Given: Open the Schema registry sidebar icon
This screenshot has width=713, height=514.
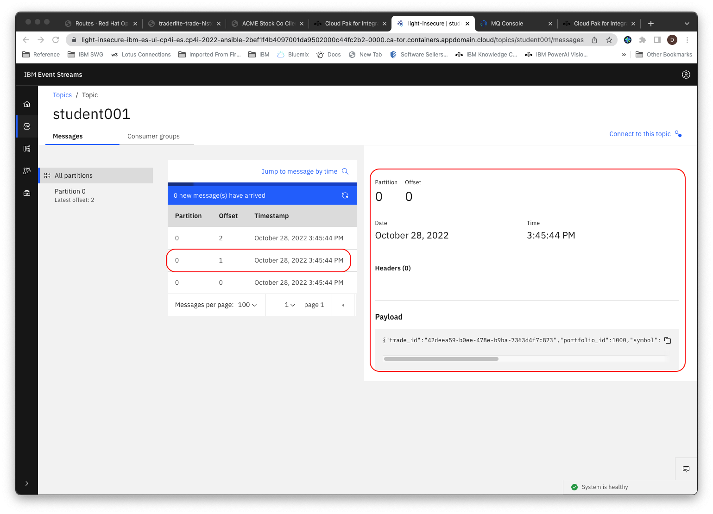Looking at the screenshot, I should point(27,149).
